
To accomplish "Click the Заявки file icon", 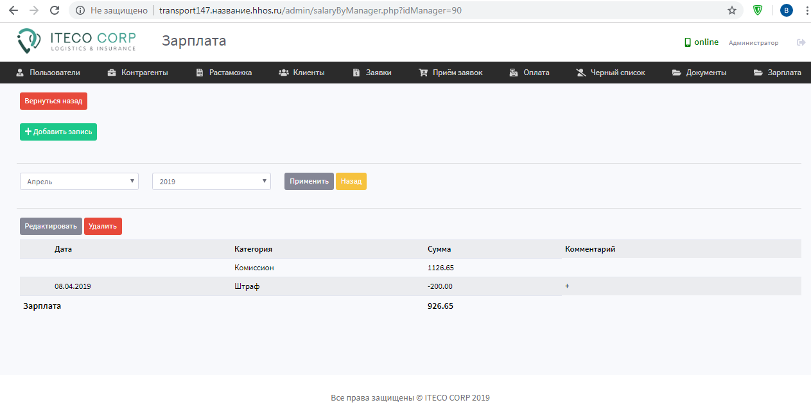I will (356, 73).
